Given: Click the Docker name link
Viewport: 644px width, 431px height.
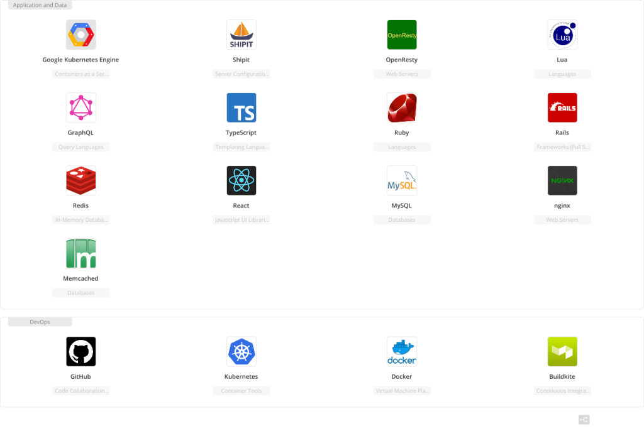Looking at the screenshot, I should (x=402, y=376).
